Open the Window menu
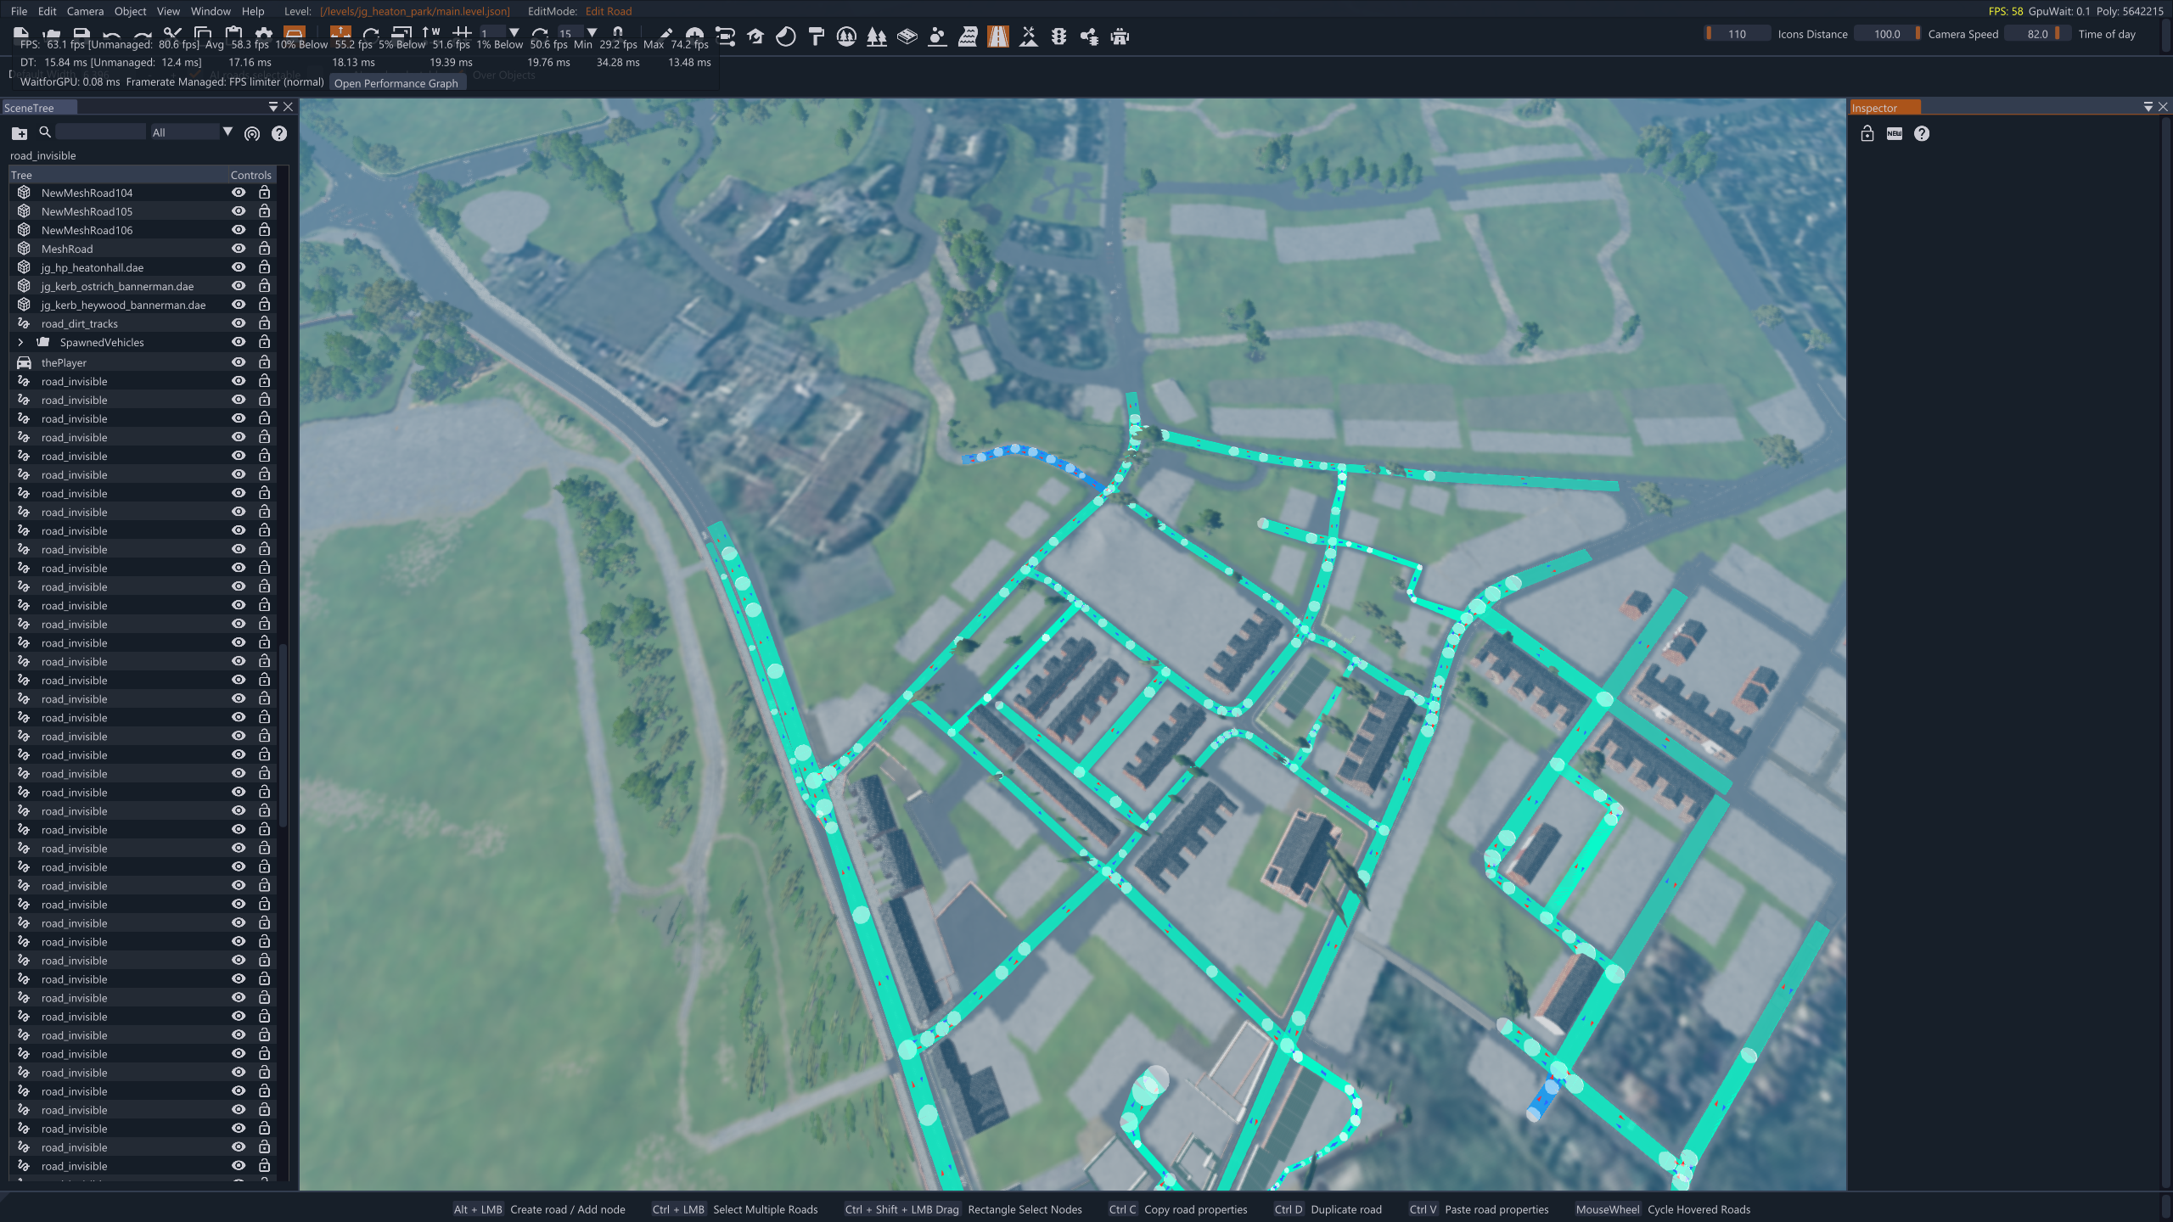 click(x=211, y=11)
